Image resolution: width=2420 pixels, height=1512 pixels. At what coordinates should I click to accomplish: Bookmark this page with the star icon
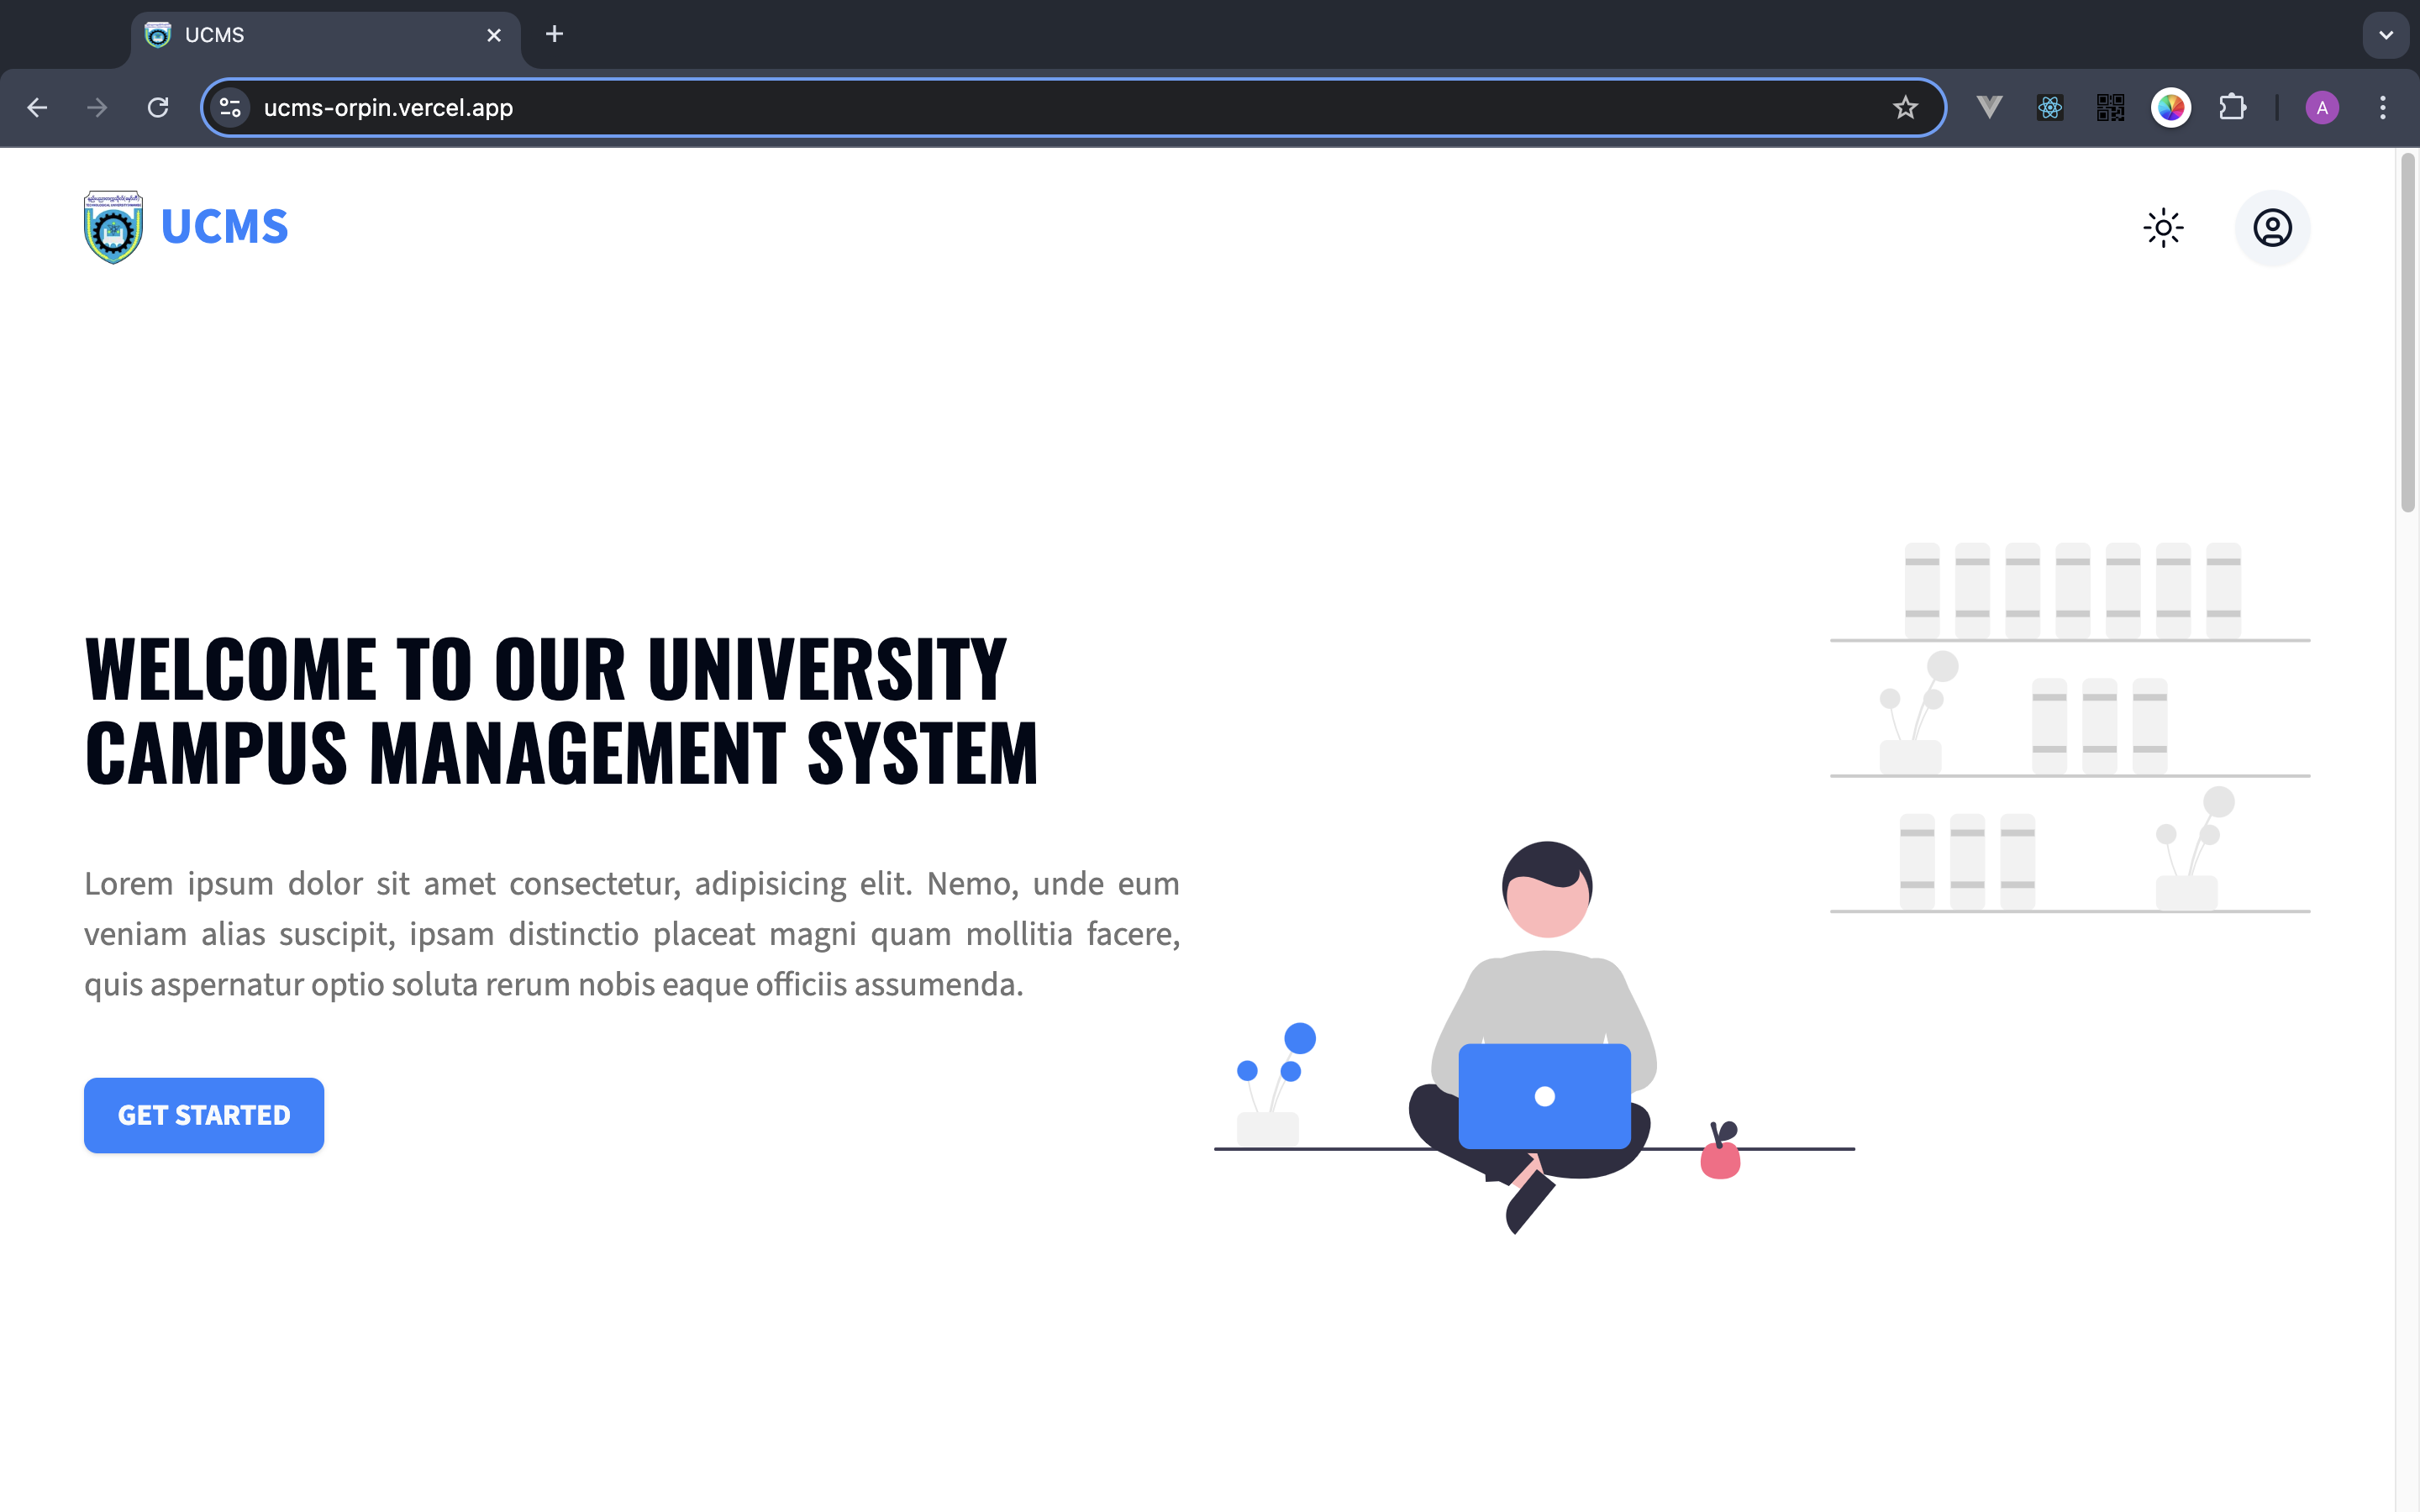[x=1905, y=107]
